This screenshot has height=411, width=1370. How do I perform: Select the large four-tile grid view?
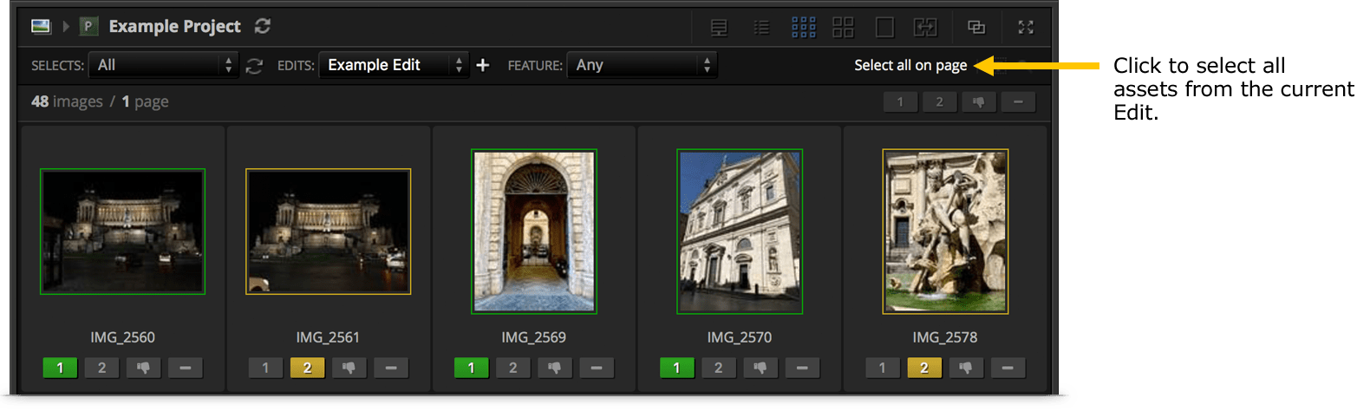[x=843, y=28]
